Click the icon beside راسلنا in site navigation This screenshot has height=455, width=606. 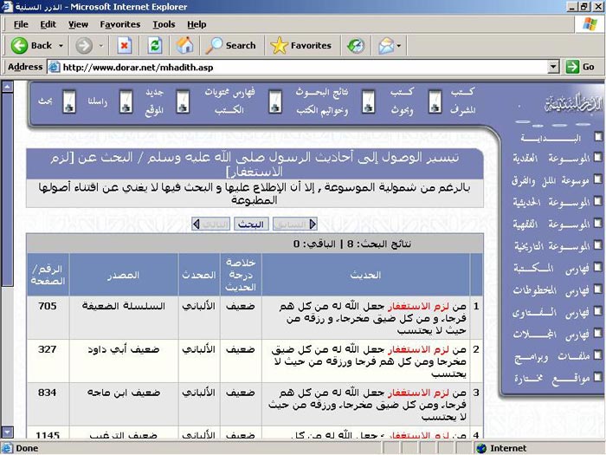(123, 101)
